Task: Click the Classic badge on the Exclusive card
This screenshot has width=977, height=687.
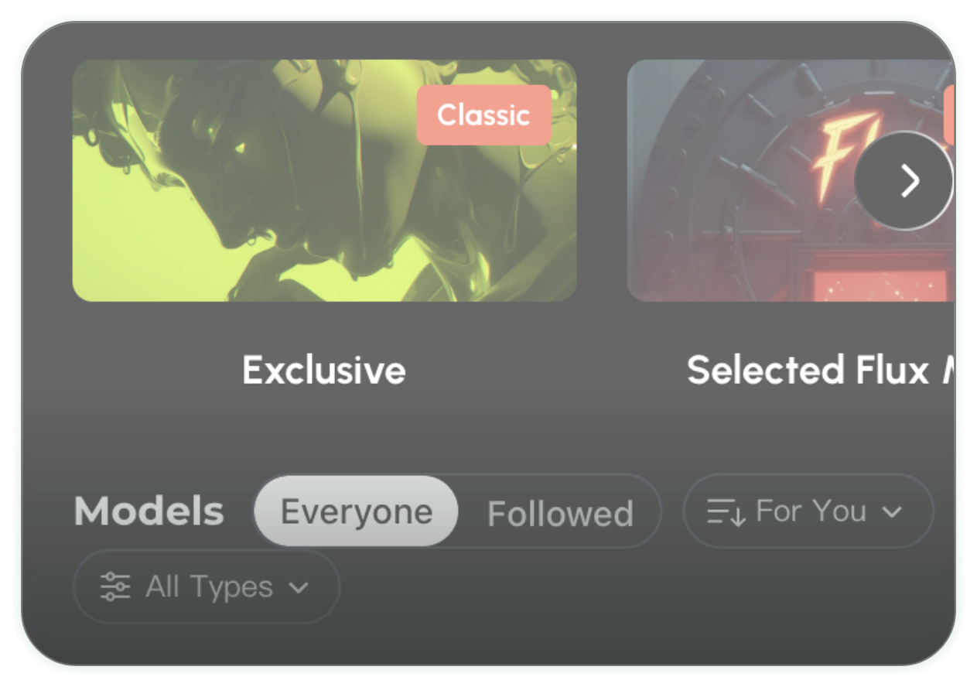Action: tap(484, 115)
